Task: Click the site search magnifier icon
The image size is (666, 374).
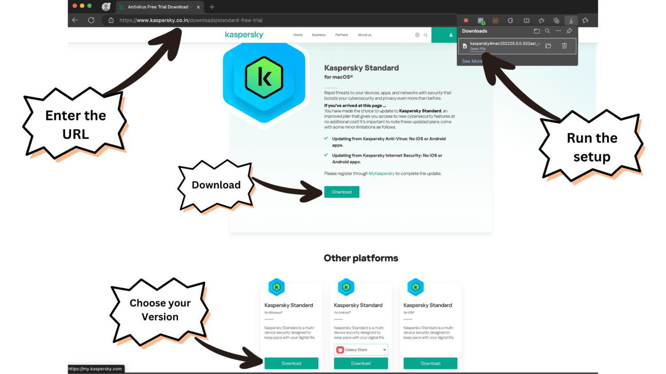Action: [426, 35]
